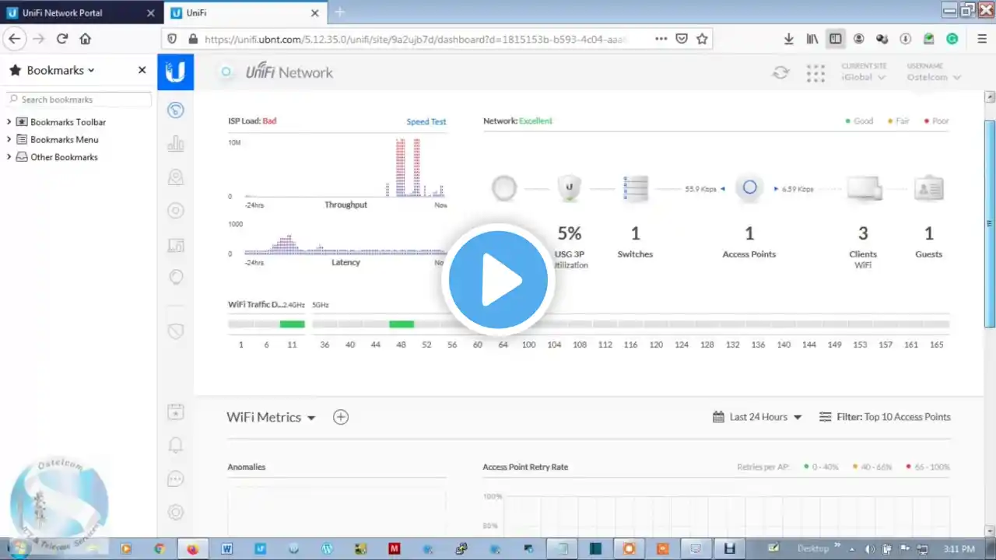The image size is (996, 560).
Task: Open the WiFi Metrics dropdown
Action: 271,417
